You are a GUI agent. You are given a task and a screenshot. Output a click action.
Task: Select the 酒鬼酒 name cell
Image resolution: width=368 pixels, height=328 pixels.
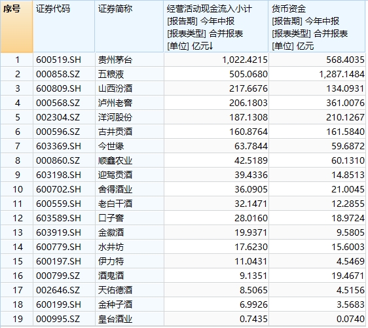pos(111,276)
